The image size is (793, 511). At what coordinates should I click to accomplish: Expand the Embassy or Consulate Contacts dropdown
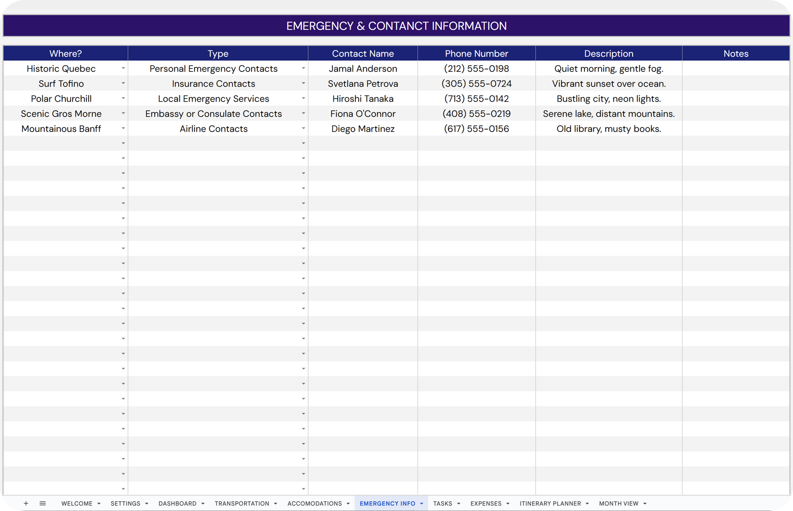(x=303, y=114)
